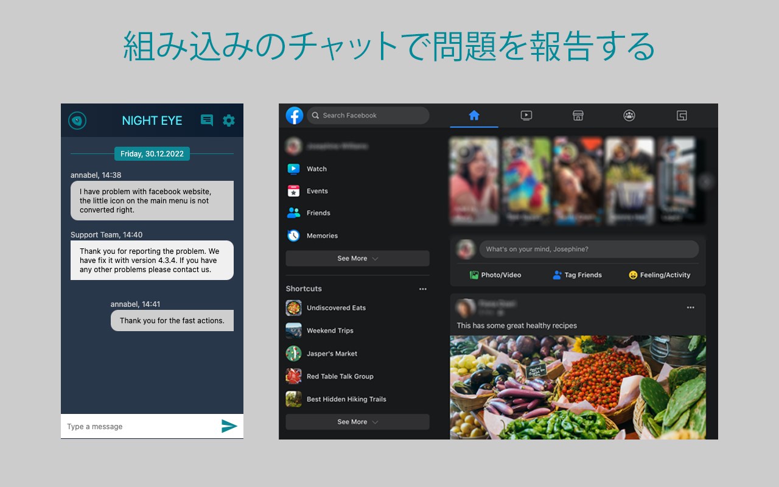The height and width of the screenshot is (487, 779).
Task: Open Best Hidden Hiking Trails shortcut
Action: coord(357,399)
